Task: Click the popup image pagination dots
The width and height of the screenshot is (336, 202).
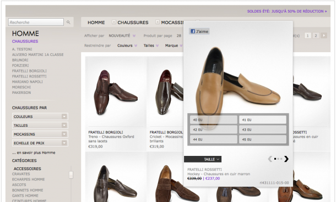Action: pos(278,159)
